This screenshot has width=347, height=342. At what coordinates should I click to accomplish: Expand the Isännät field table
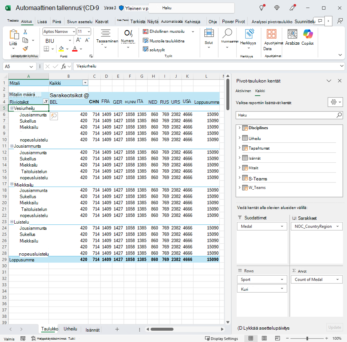239,158
